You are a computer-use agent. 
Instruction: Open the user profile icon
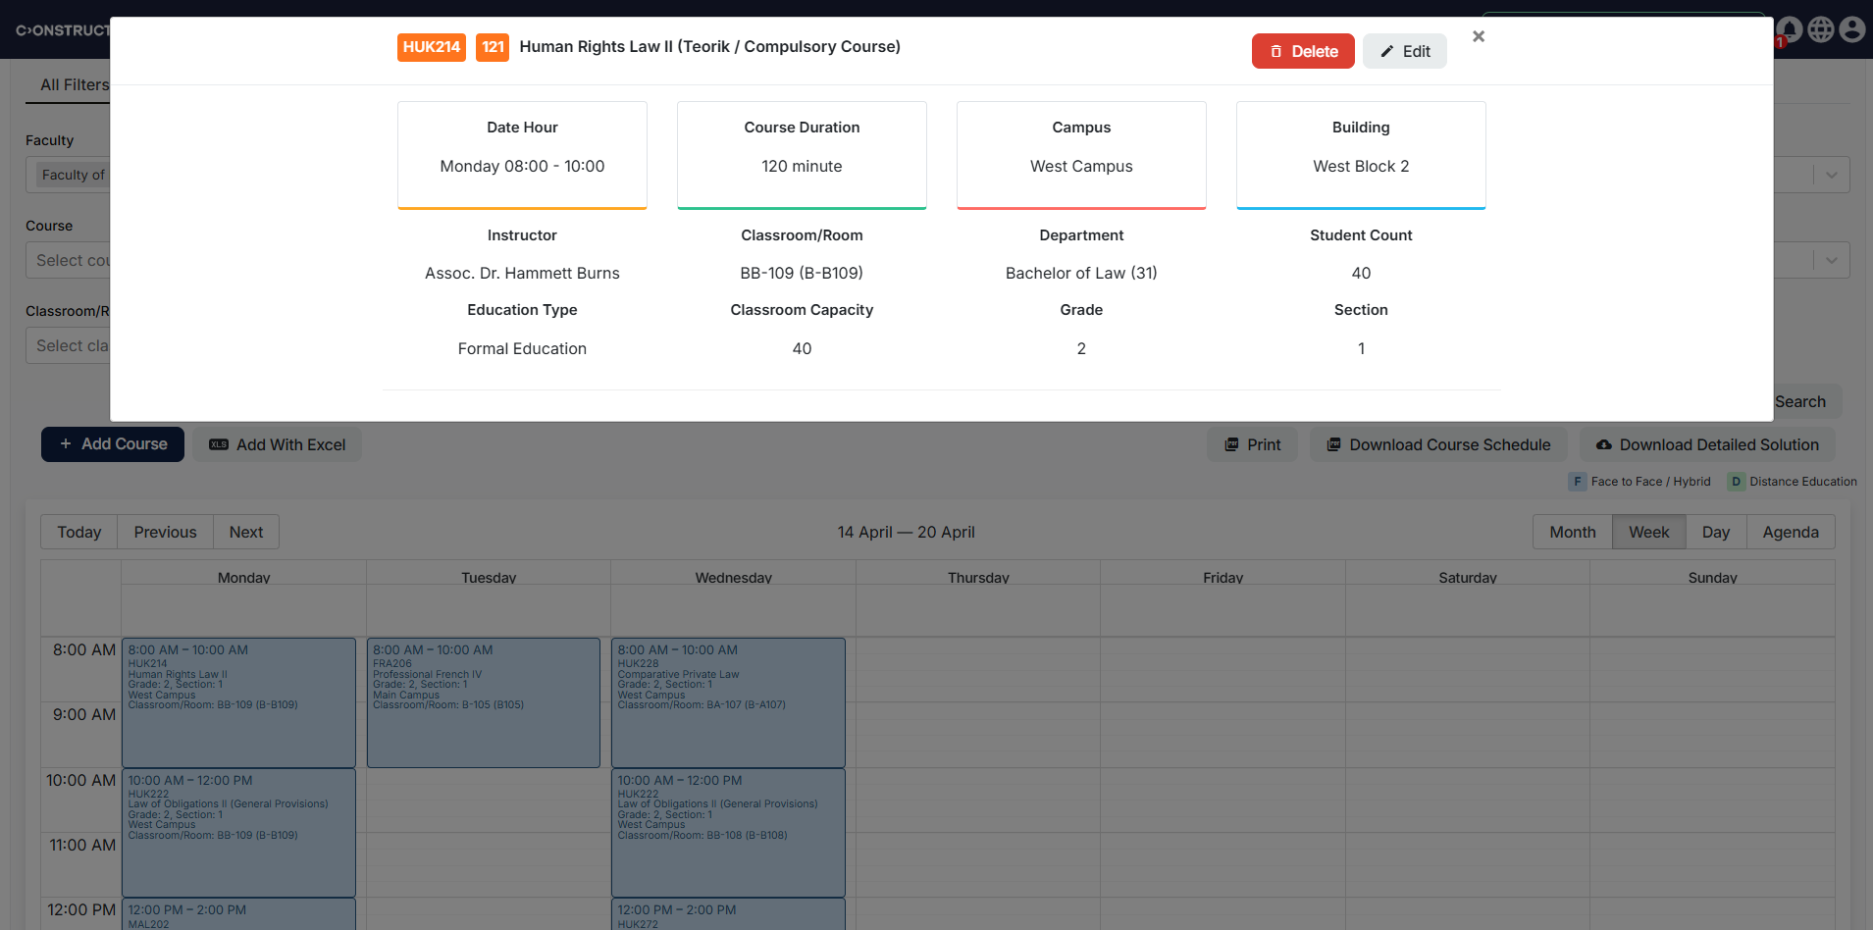pyautogui.click(x=1852, y=29)
